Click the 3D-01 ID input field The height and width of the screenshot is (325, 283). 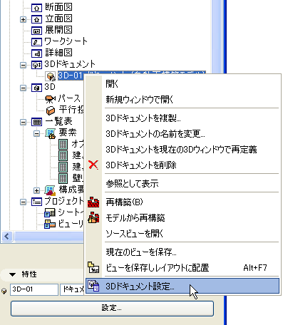[x=34, y=289]
